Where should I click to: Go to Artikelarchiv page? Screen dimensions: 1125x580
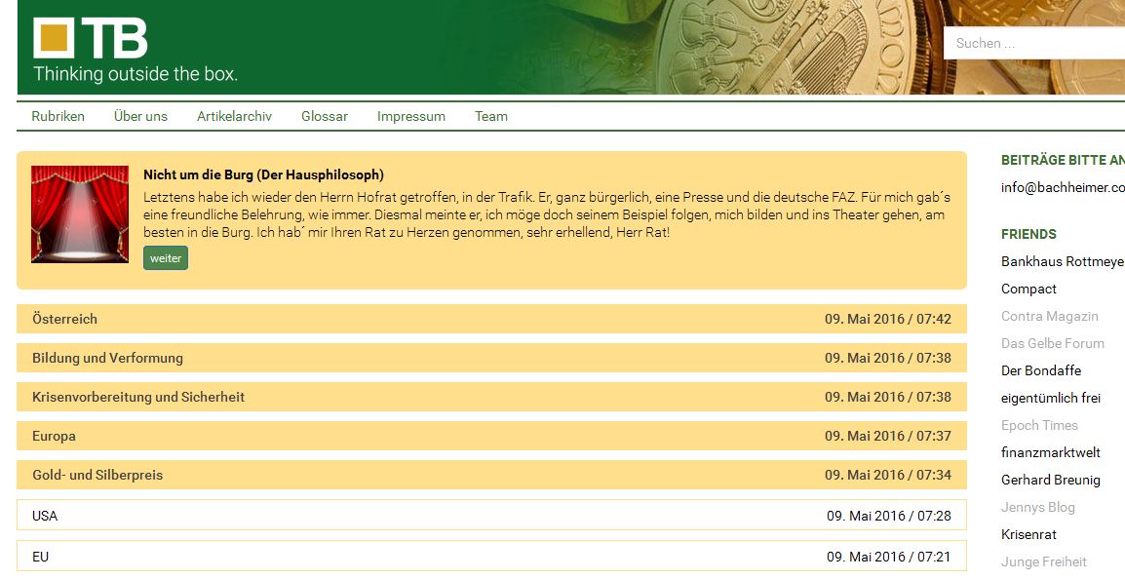(234, 116)
